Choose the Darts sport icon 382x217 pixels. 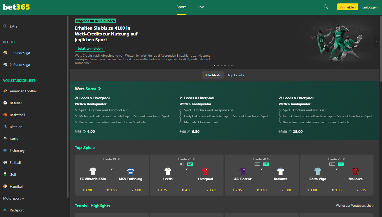point(5,139)
